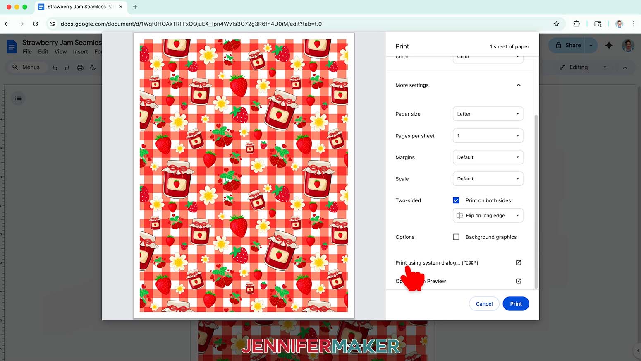Open the Edit menu
Viewport: 641px width, 361px height.
point(43,52)
